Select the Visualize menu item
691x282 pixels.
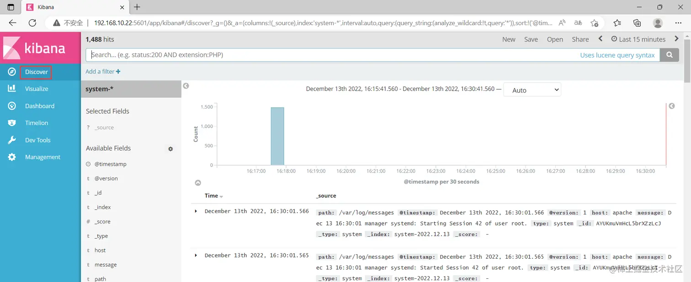point(37,89)
